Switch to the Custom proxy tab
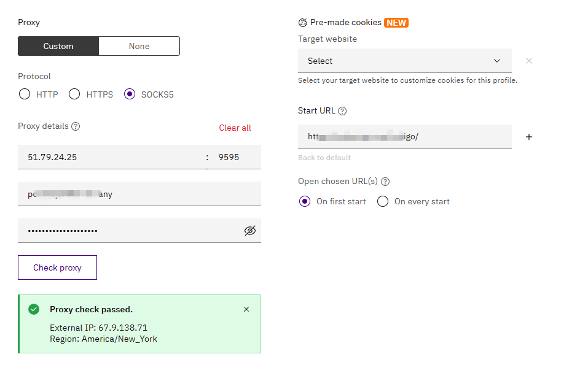 point(58,46)
